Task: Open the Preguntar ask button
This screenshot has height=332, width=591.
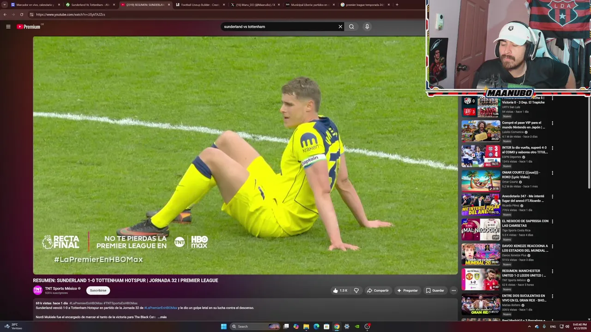Action: [407, 290]
